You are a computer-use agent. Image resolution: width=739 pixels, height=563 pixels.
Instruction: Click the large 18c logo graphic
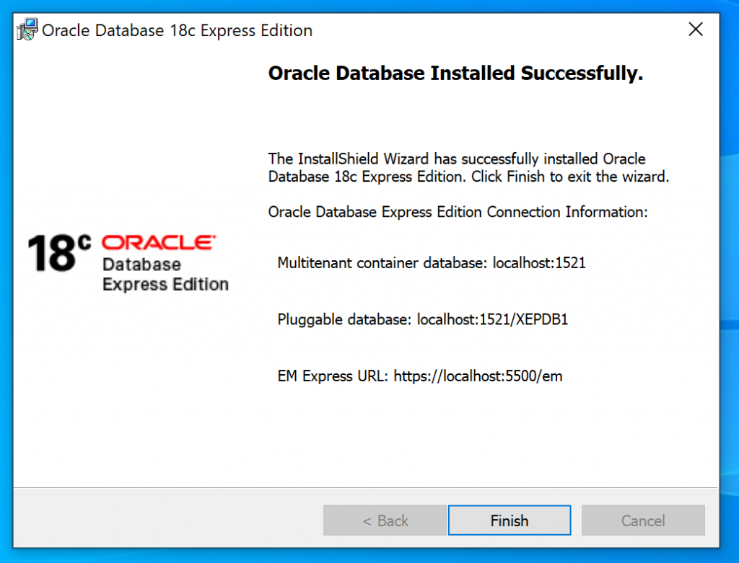click(x=59, y=253)
